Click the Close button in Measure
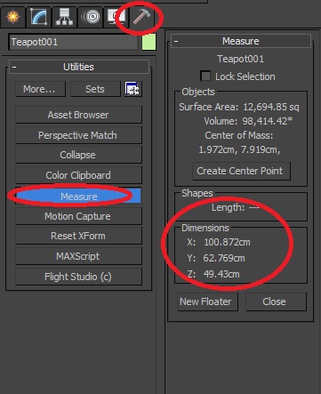Viewport: 321px width, 394px height. click(x=276, y=302)
